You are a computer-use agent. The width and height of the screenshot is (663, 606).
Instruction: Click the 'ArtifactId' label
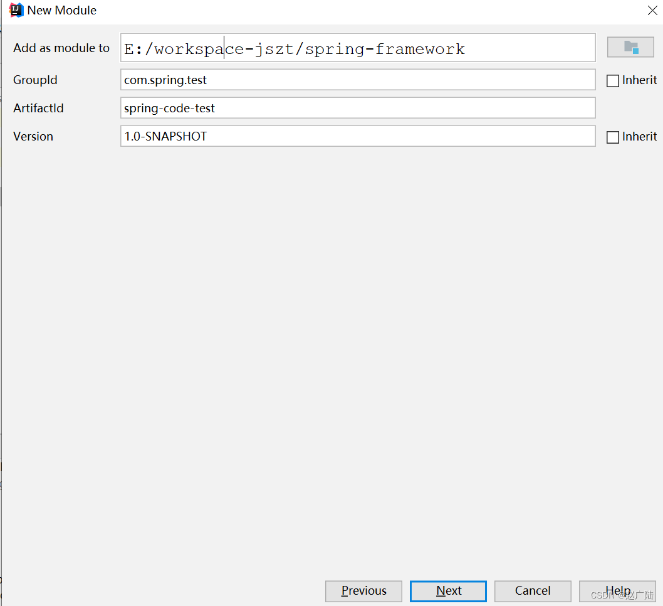38,108
